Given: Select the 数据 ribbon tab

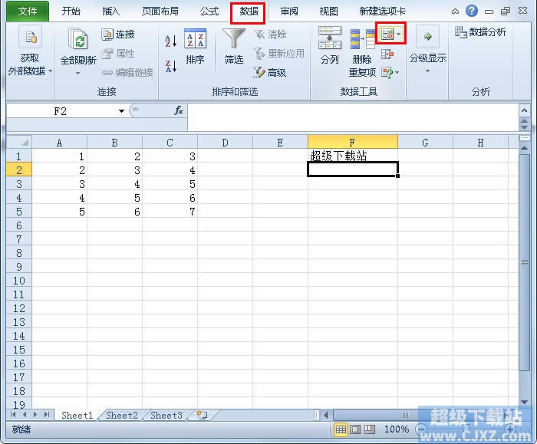Looking at the screenshot, I should [249, 12].
